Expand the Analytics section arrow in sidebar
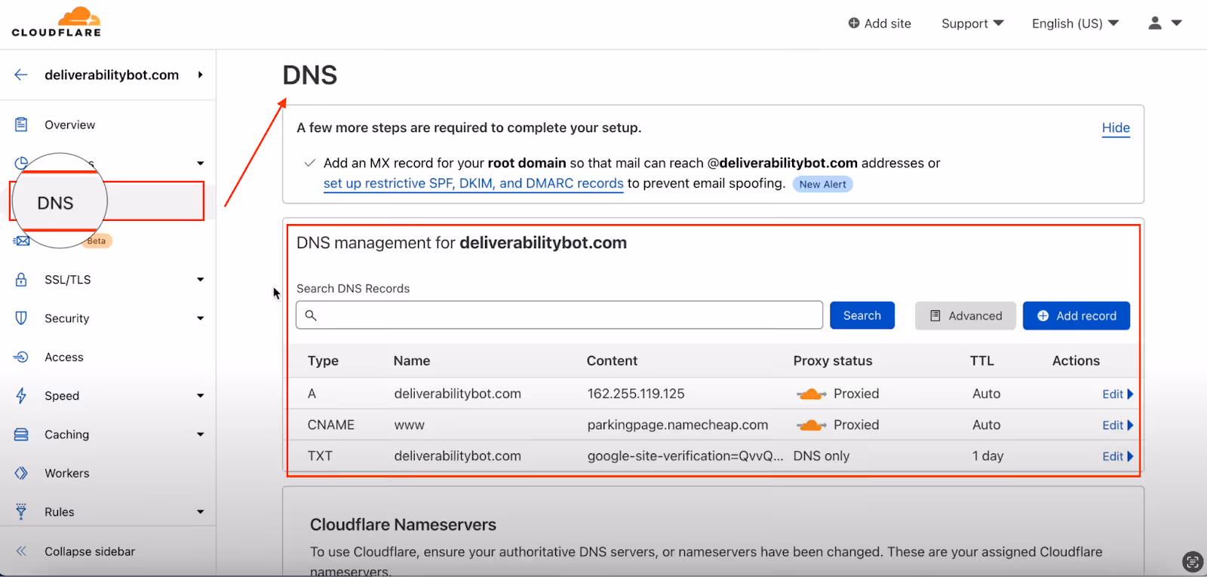This screenshot has height=577, width=1207. click(201, 163)
